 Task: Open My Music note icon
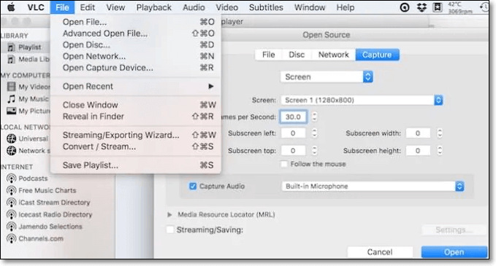(x=12, y=99)
